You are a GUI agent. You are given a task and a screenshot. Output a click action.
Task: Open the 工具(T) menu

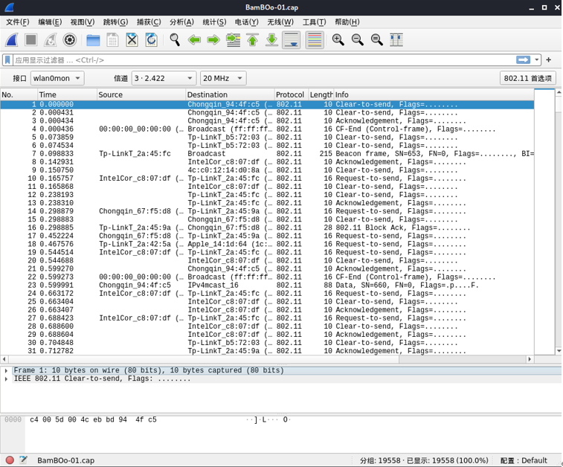(x=314, y=22)
